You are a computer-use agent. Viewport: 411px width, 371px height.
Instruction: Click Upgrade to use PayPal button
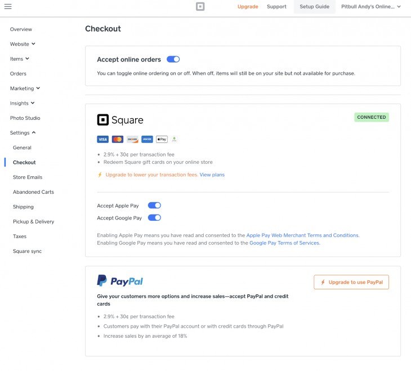[351, 282]
